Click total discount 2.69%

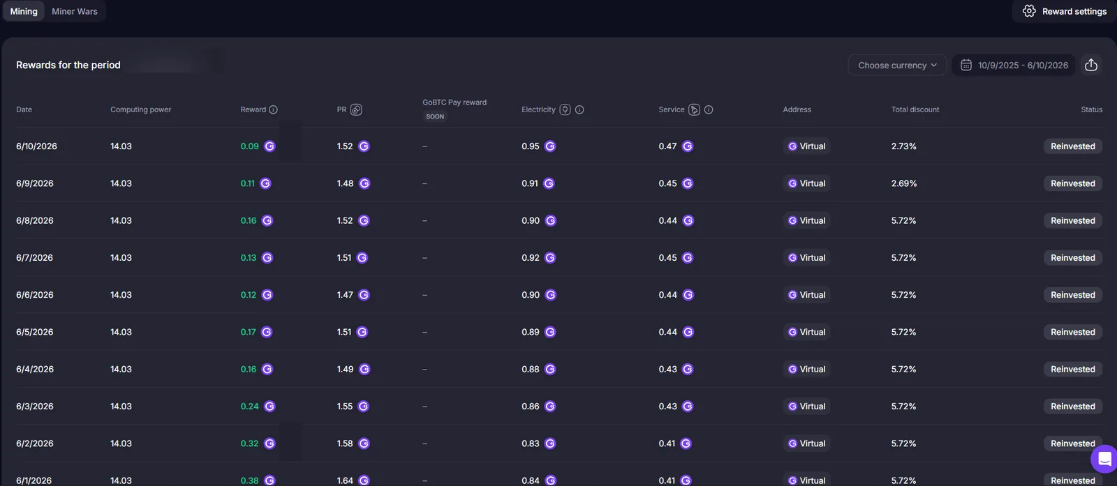coord(904,183)
